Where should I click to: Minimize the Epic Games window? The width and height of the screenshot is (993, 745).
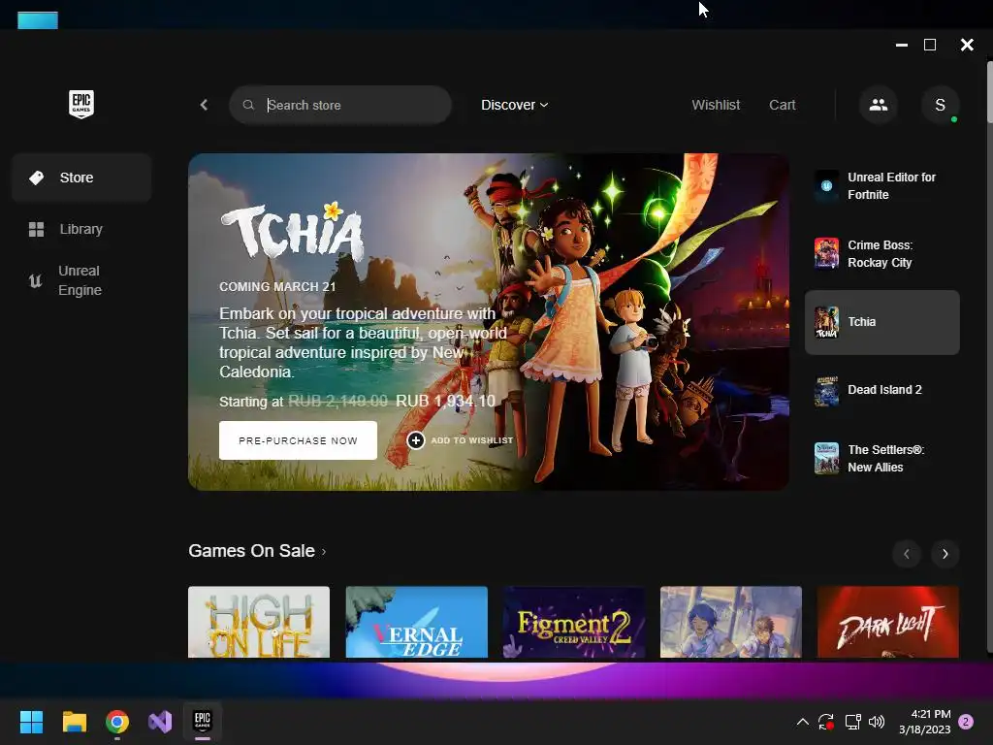[x=902, y=45]
